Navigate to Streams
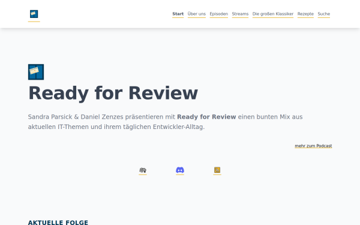 [240, 14]
